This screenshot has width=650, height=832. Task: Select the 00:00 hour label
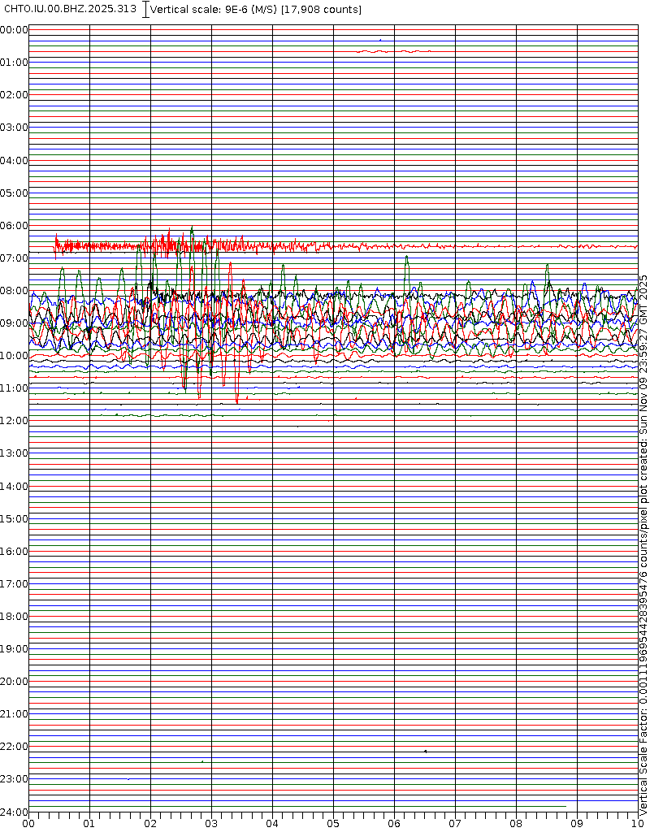15,30
